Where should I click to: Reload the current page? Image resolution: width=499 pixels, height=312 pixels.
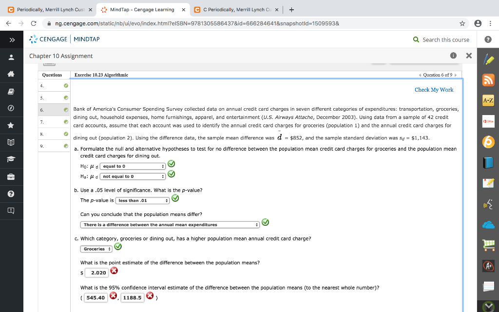click(34, 23)
